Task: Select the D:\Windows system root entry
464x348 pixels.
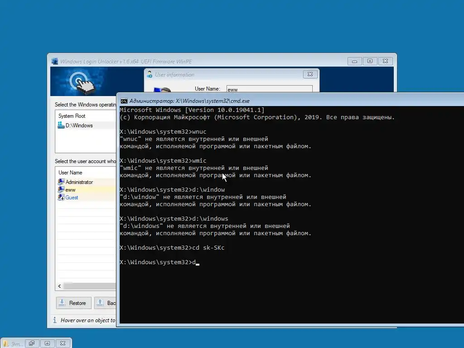Action: [86, 125]
